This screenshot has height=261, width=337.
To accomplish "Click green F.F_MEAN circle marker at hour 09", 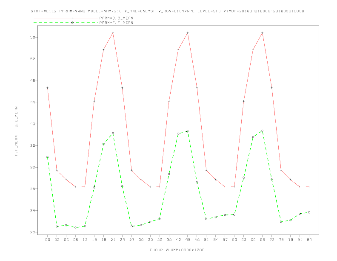I will coord(75,227).
